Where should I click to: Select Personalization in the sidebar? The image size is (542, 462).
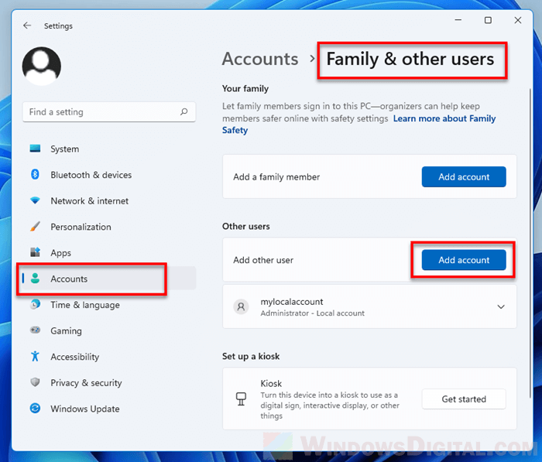tap(109, 227)
